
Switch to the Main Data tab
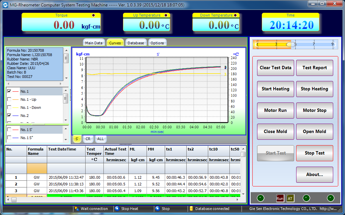click(94, 43)
